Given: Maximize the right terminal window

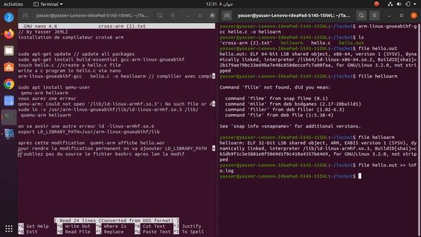Looking at the screenshot, I should tap(401, 16).
